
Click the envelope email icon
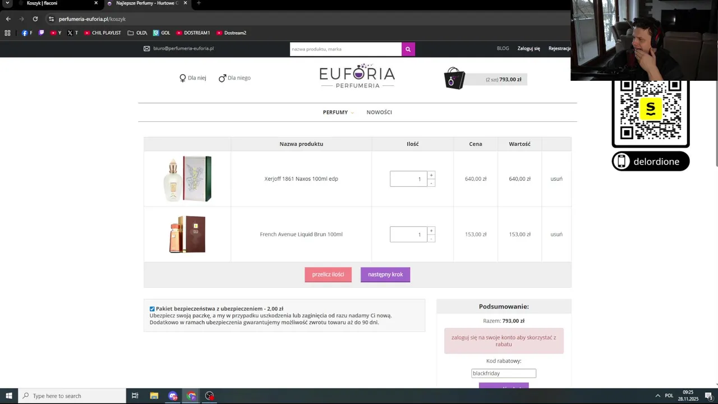(x=147, y=49)
